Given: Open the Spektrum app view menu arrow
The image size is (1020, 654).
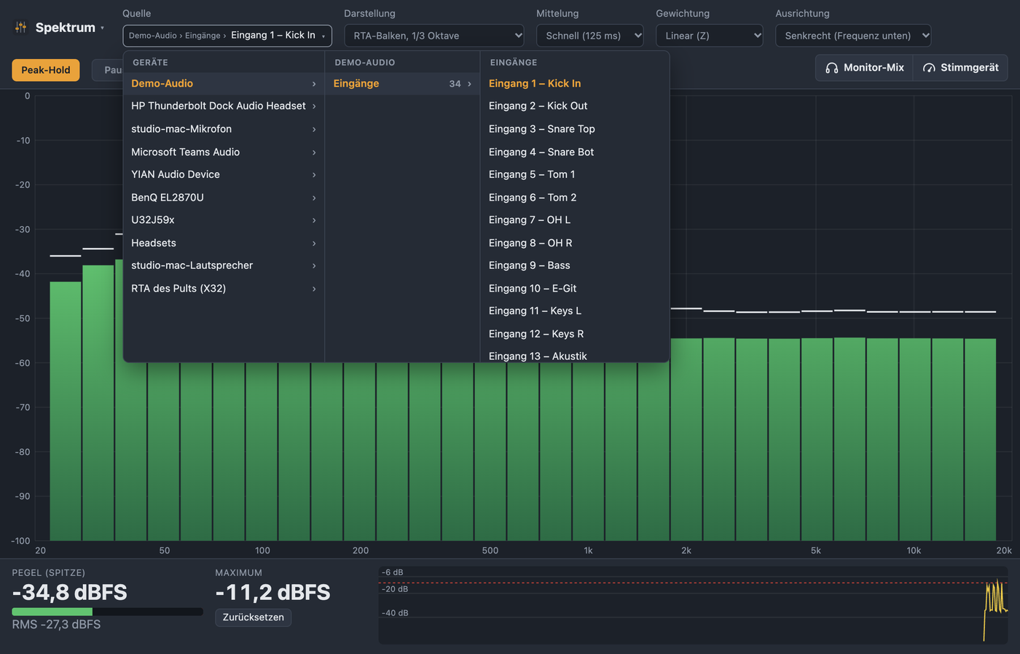Looking at the screenshot, I should coord(103,28).
